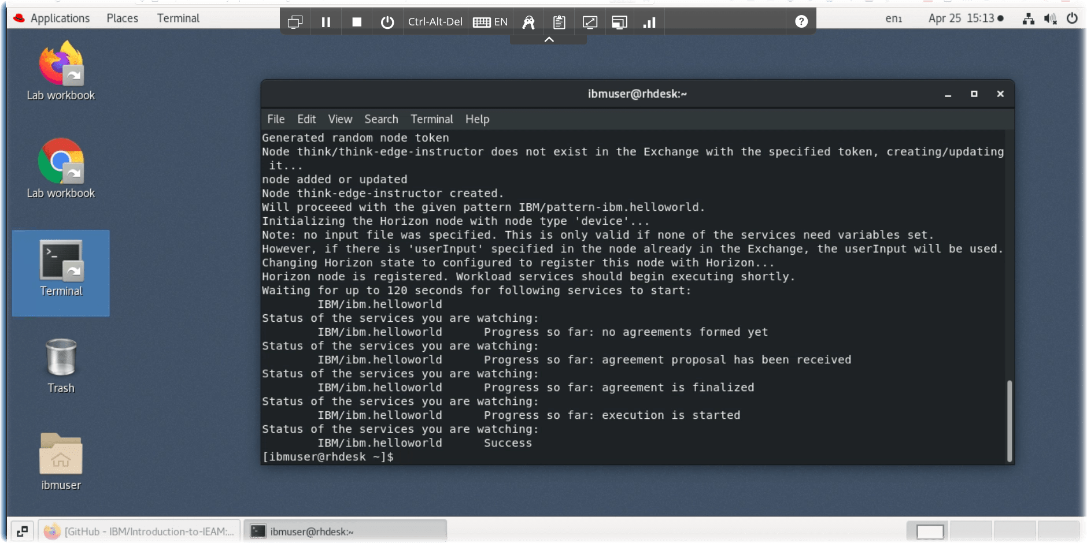Close the terminal window
1087x543 pixels.
pos(1000,94)
